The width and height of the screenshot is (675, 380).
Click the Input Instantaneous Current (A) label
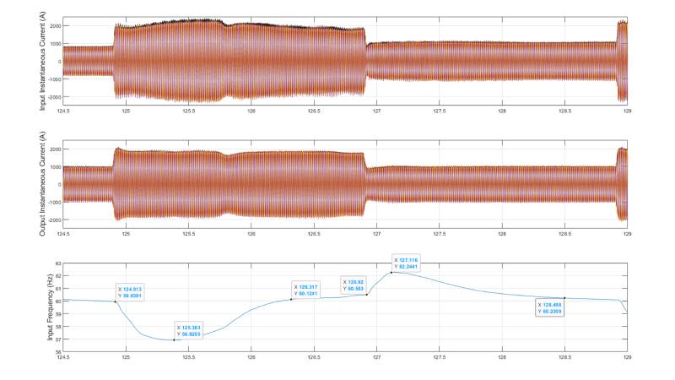pyautogui.click(x=42, y=61)
